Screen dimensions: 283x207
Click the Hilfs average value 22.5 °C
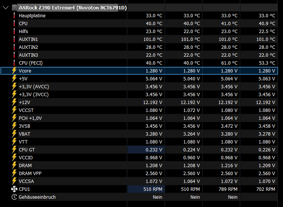(x=267, y=31)
